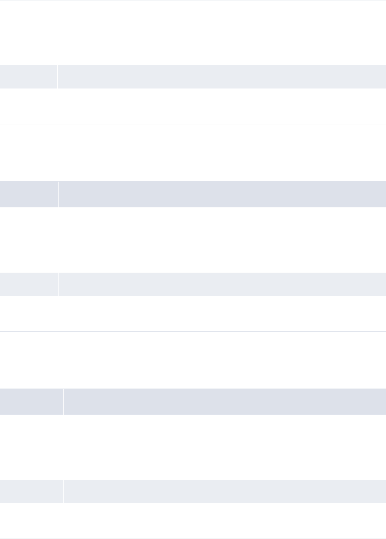Click the vertical divider in the bottom shaded row
The image size is (386, 539).
point(63,491)
